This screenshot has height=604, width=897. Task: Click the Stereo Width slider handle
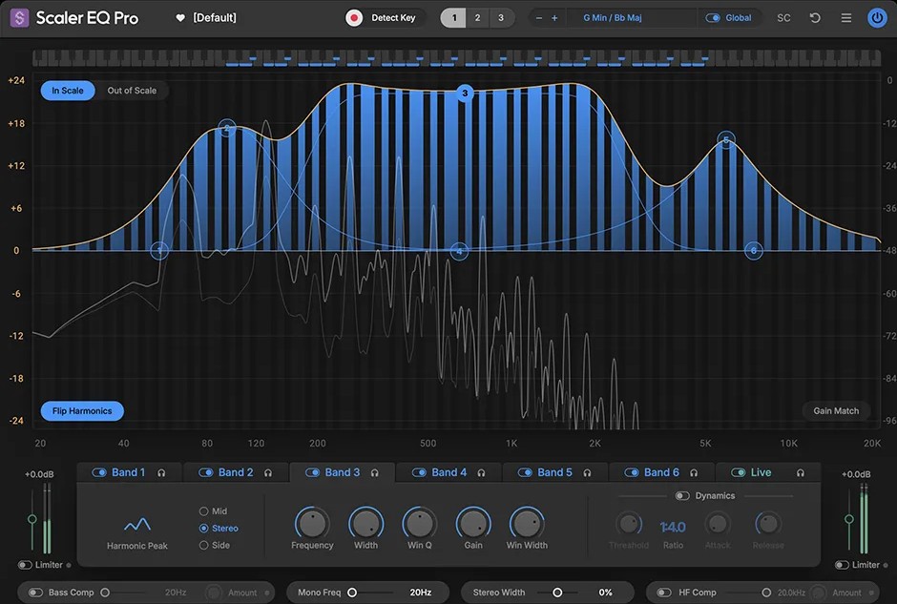pos(557,593)
